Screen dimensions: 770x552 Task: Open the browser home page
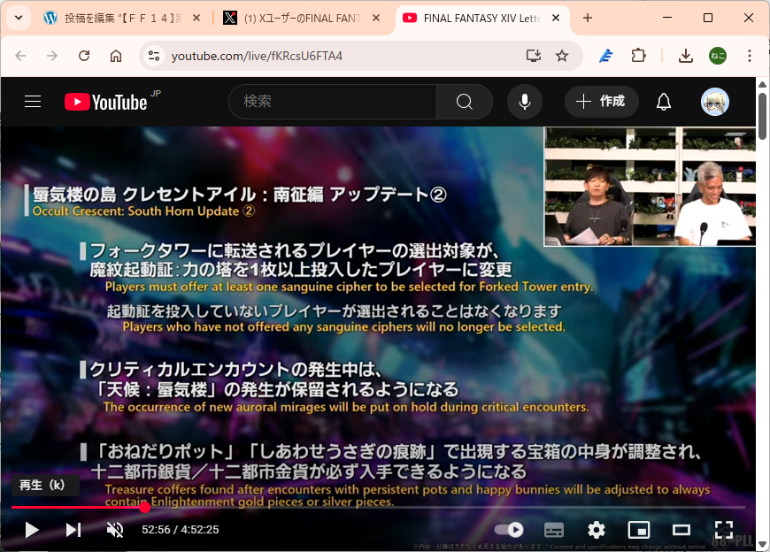[116, 56]
